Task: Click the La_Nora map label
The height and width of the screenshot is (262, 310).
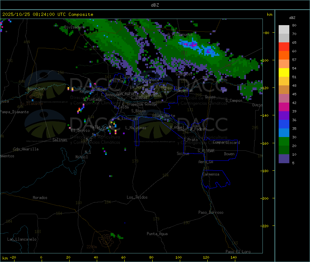Action: 137,87
